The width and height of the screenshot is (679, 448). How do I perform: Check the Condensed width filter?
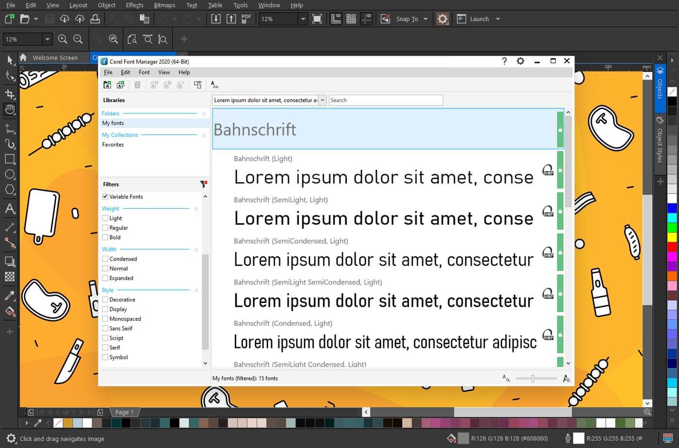tap(105, 259)
